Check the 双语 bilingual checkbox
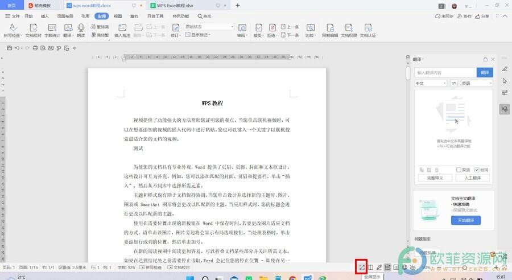 459,170
